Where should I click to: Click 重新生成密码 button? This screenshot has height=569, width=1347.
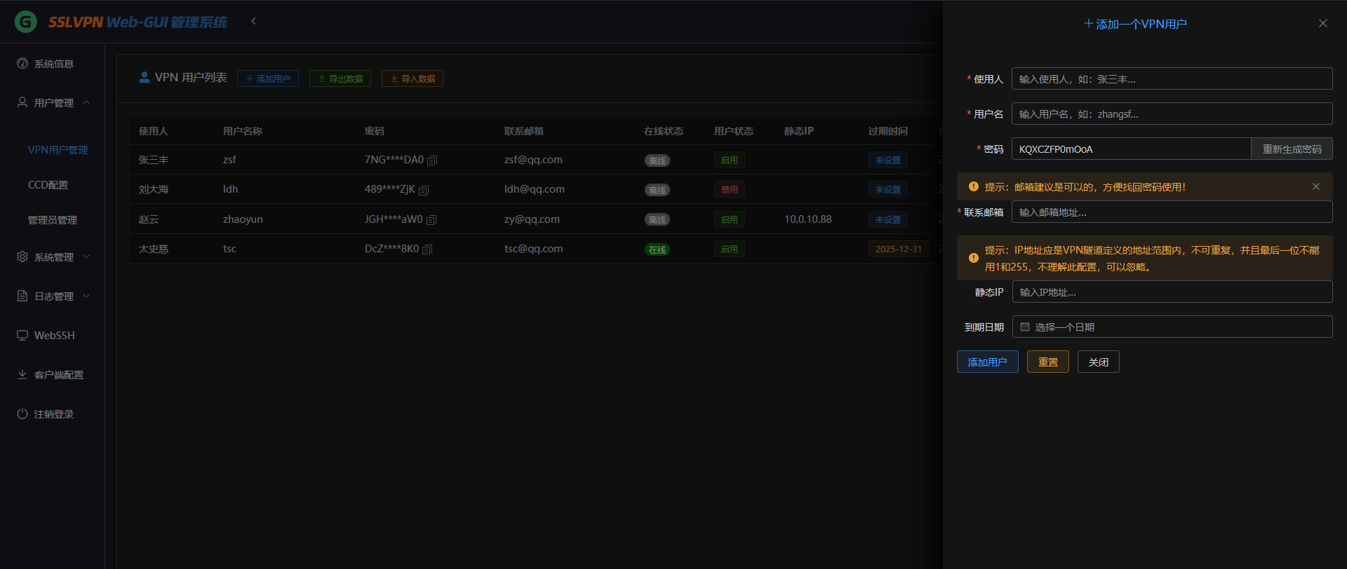[1292, 149]
